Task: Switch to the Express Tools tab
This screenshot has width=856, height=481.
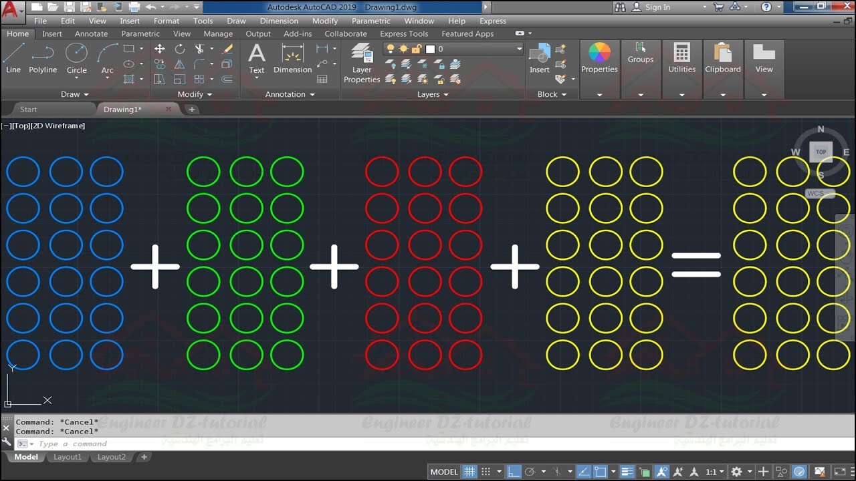Action: 404,33
